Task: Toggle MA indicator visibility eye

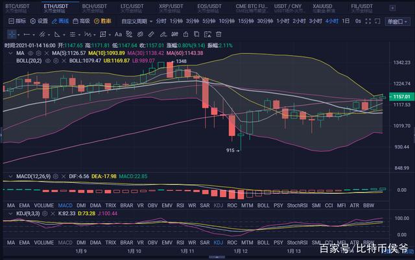Action: 30,53
